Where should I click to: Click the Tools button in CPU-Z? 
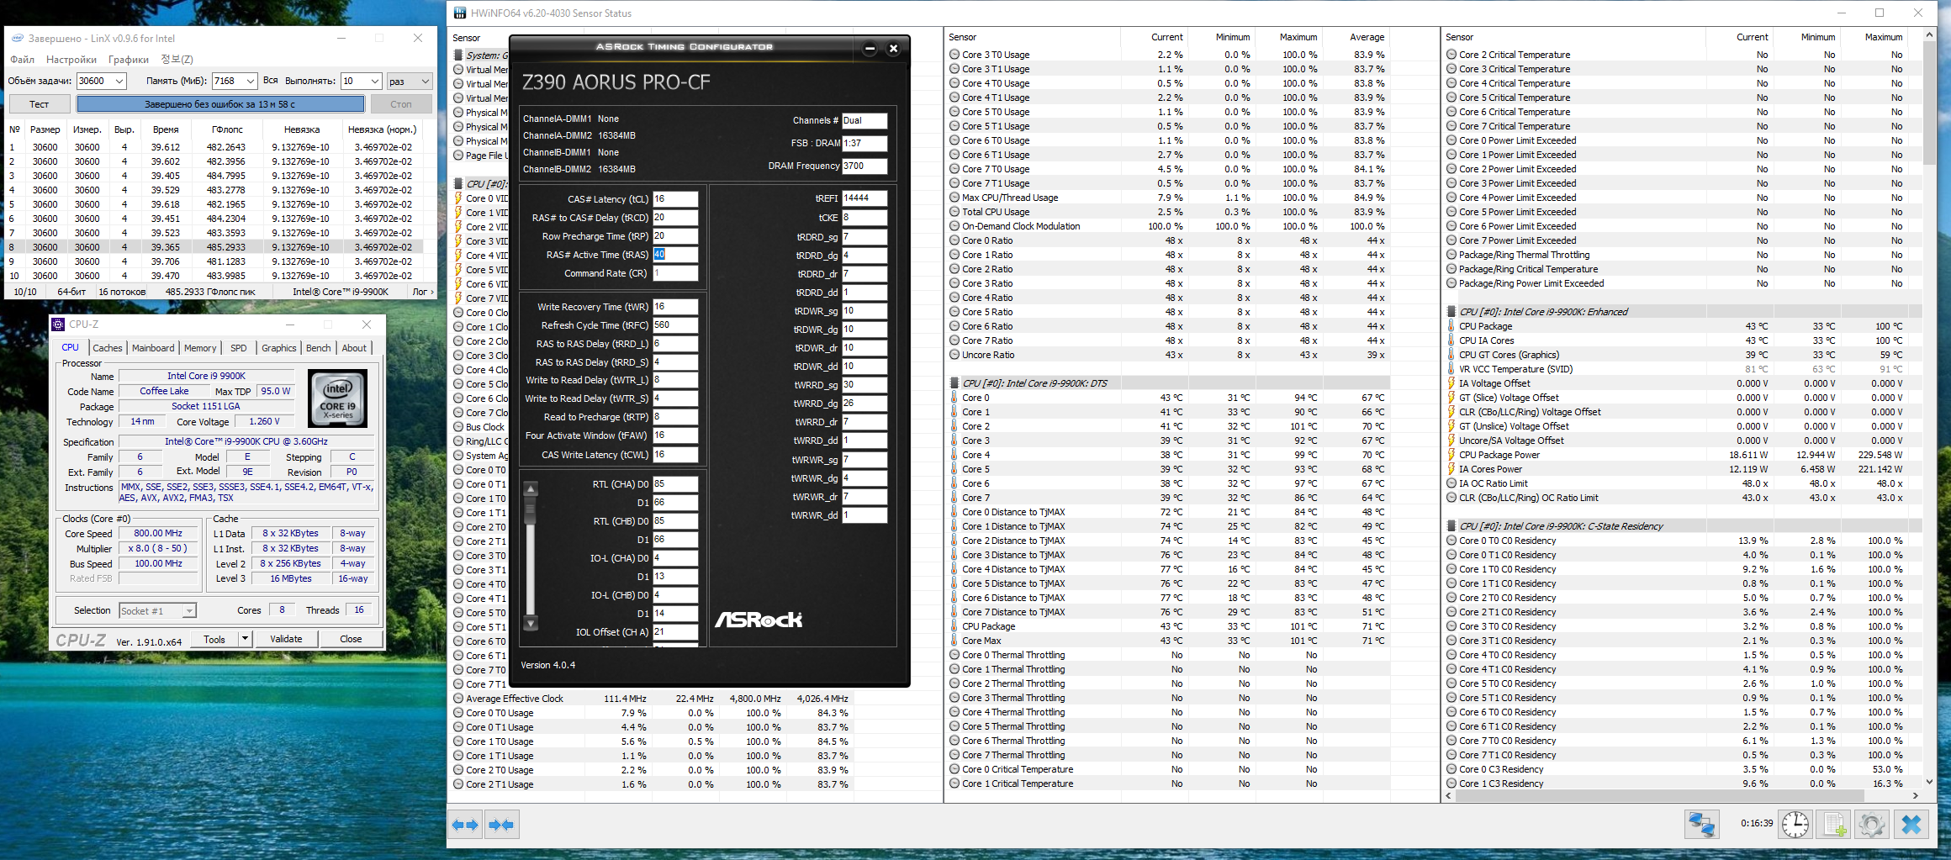click(214, 639)
